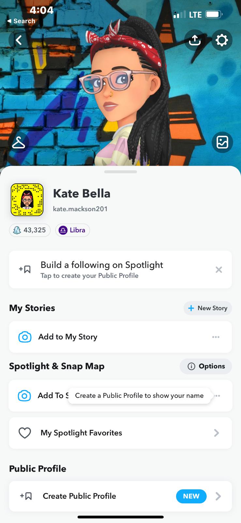Screen dimensions: 241x523
Task: Tap the outfit hanger icon
Action: [x=19, y=143]
